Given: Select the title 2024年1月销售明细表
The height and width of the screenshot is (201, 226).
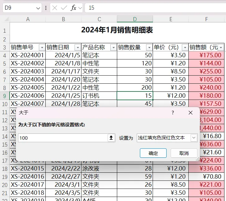Looking at the screenshot, I should pyautogui.click(x=117, y=30).
